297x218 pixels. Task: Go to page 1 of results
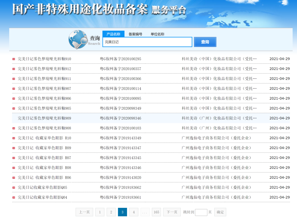[100, 212]
